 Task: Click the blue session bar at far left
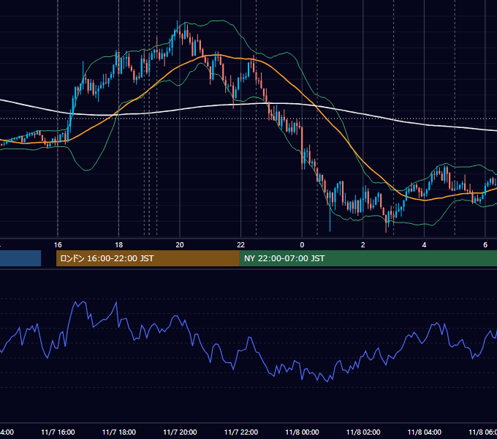pyautogui.click(x=20, y=258)
